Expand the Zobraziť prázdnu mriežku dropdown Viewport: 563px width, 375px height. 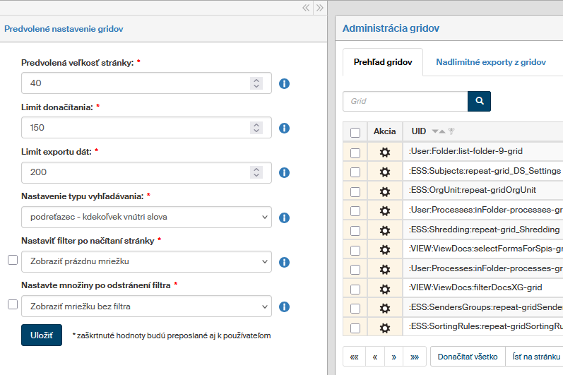coord(146,261)
